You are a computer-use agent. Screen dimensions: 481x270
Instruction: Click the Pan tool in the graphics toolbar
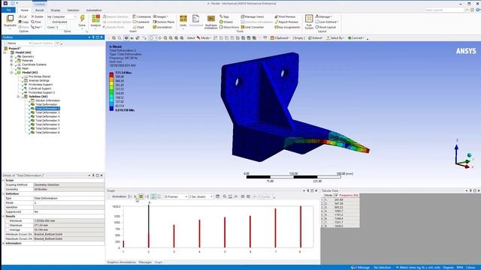160,38
